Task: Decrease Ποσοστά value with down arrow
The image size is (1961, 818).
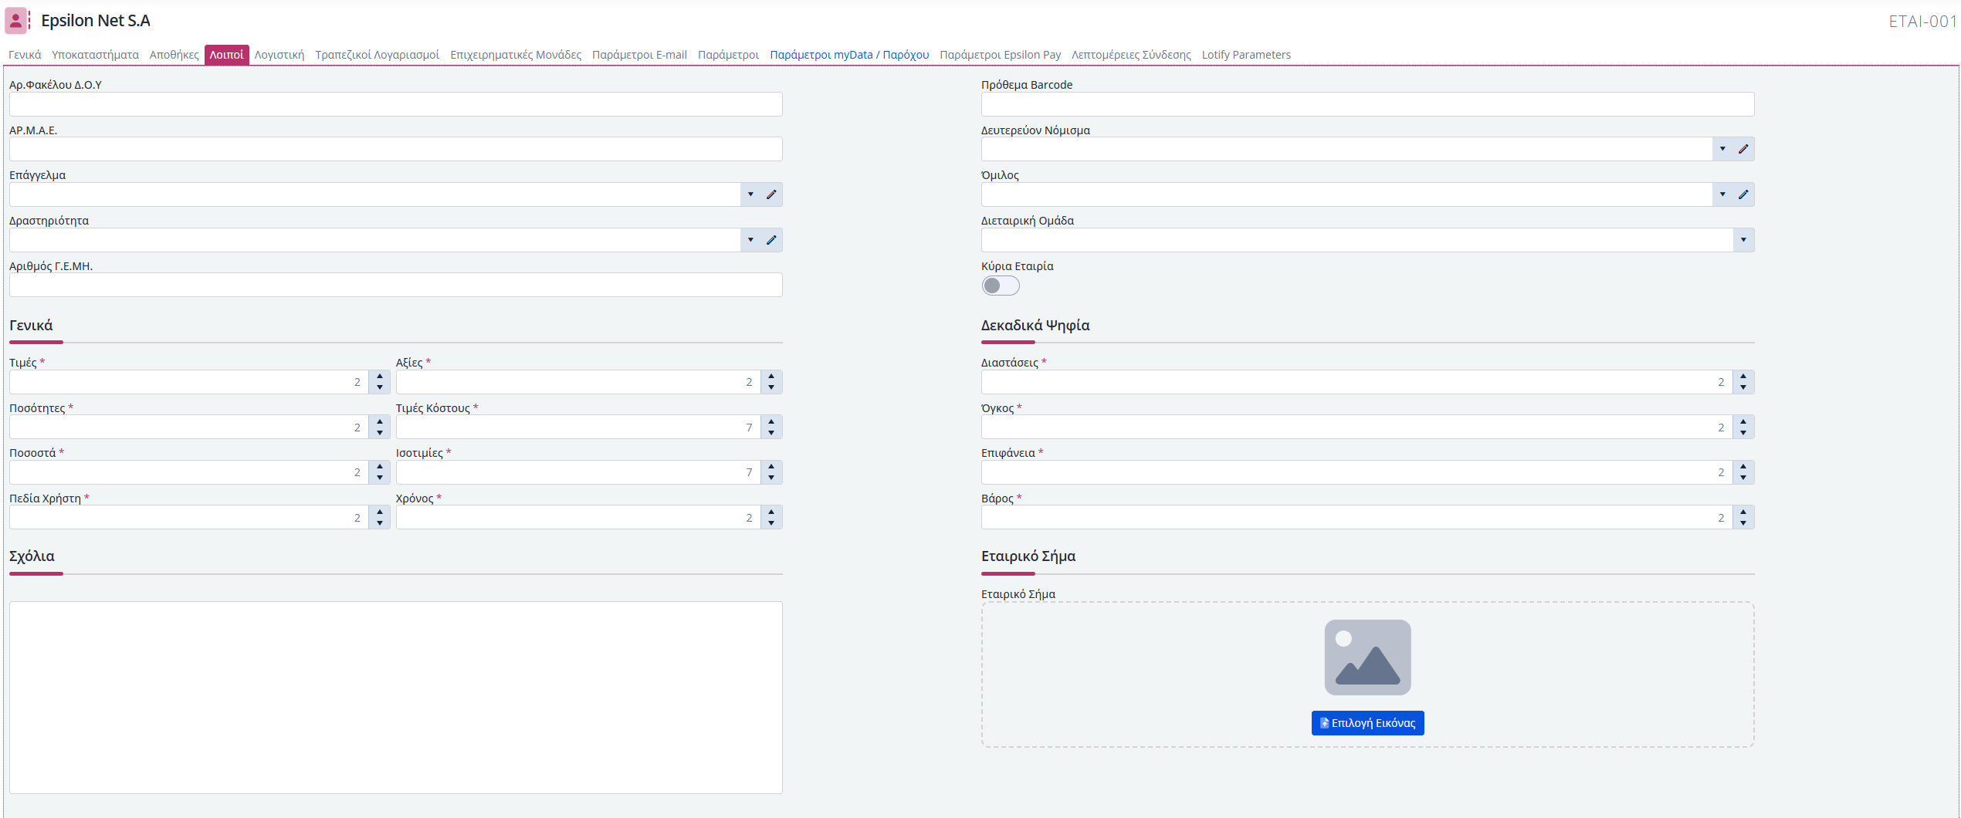Action: click(x=380, y=478)
